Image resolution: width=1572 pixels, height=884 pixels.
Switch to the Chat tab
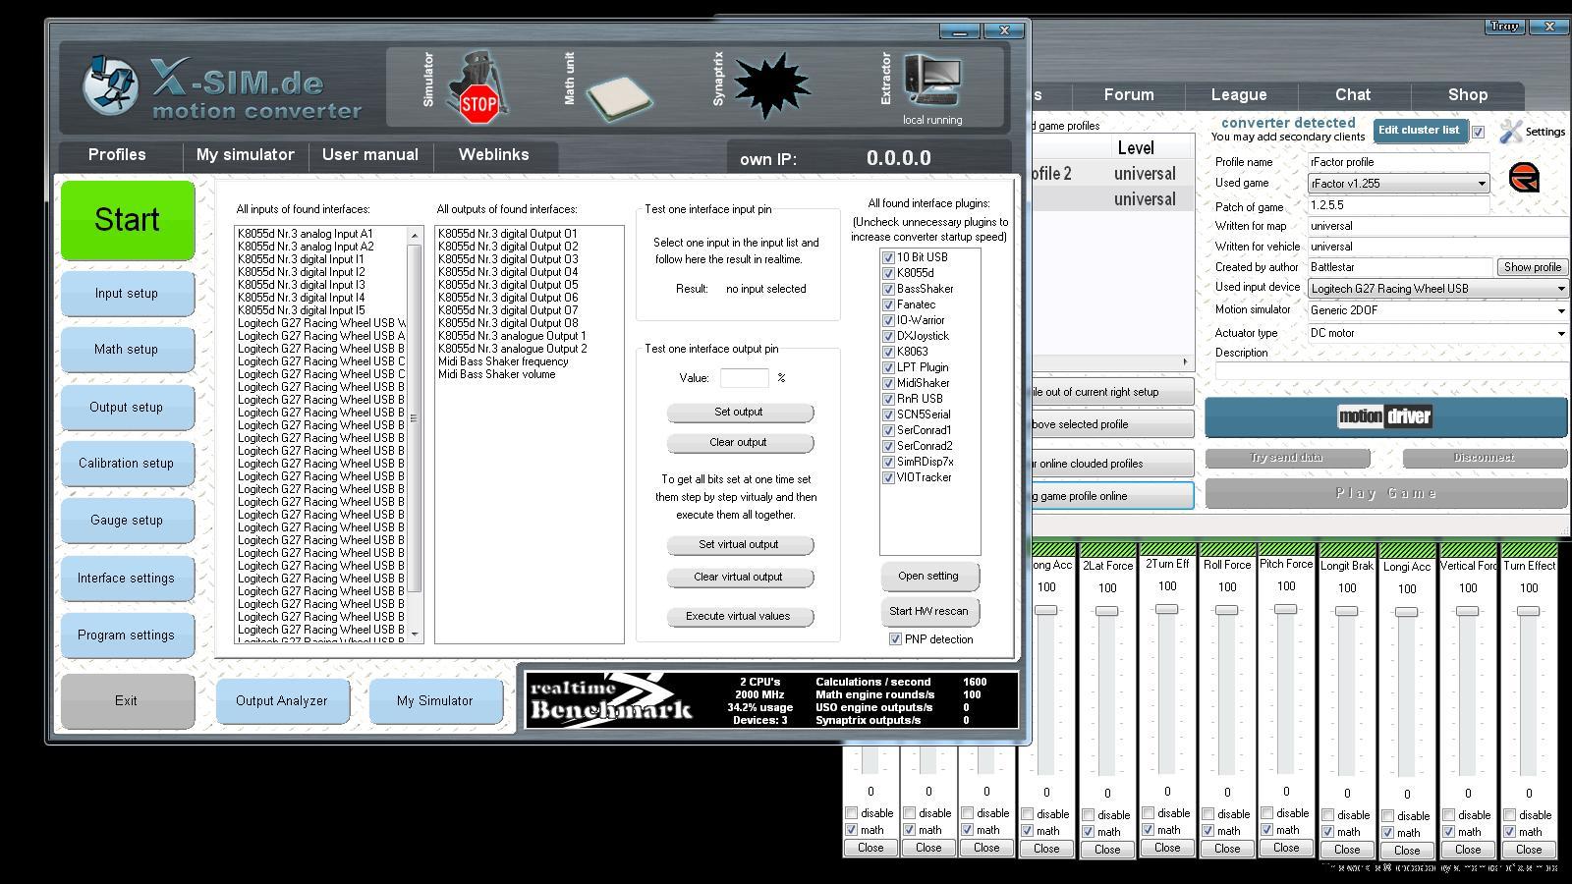pos(1353,95)
